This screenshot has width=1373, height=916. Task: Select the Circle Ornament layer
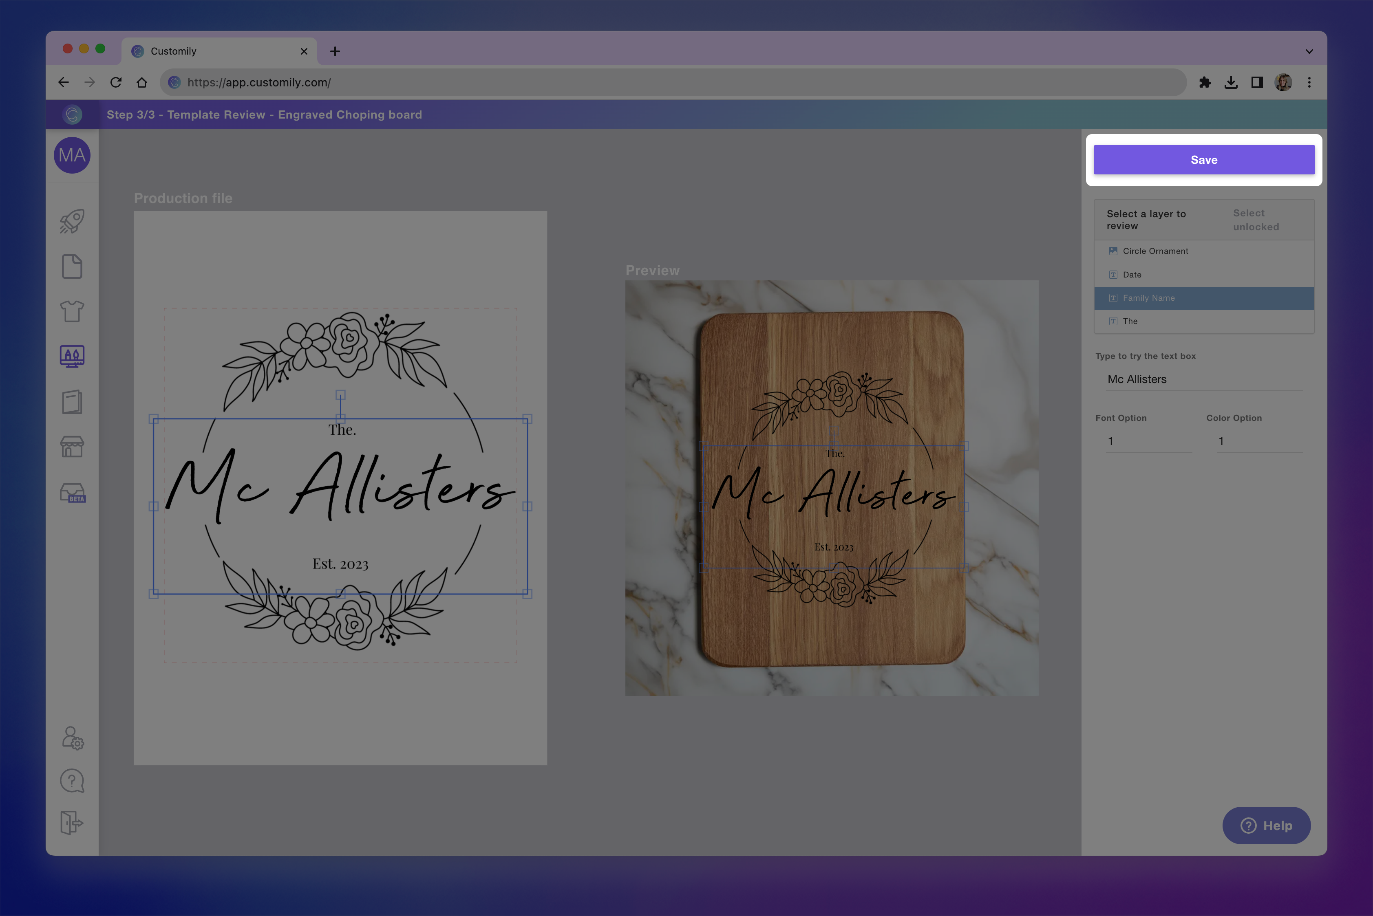[x=1155, y=251]
